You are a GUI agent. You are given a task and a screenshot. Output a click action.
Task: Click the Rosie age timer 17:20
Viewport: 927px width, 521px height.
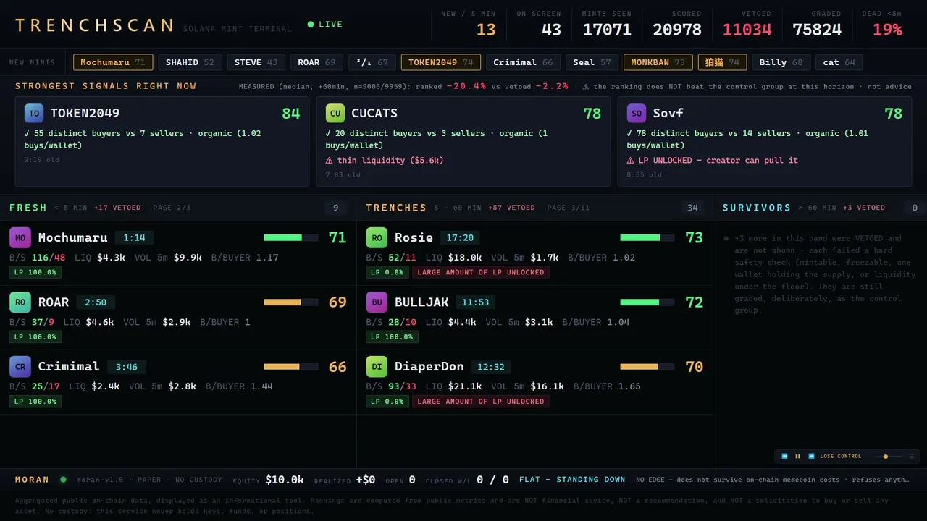[x=461, y=237]
